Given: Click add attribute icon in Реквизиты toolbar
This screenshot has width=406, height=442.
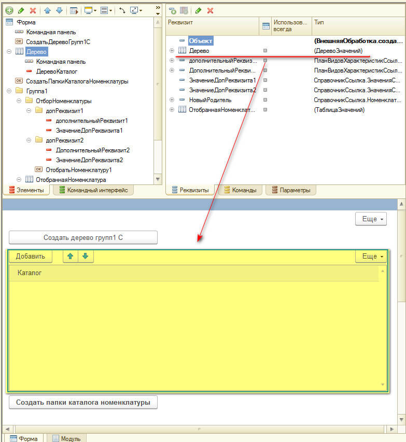Looking at the screenshot, I should 173,10.
